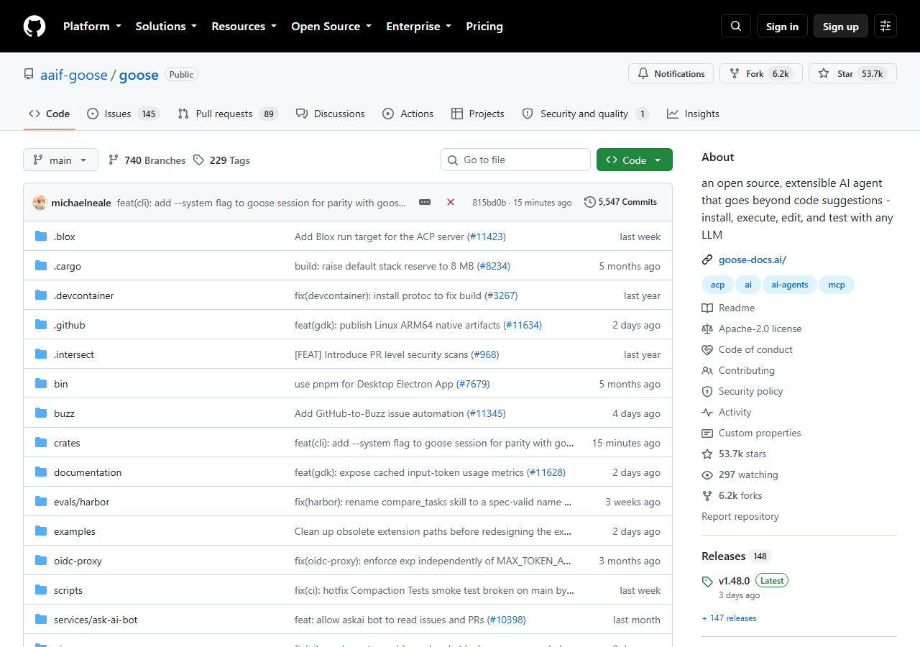Open pull request #11423 link
Image resolution: width=920 pixels, height=647 pixels.
tap(487, 237)
